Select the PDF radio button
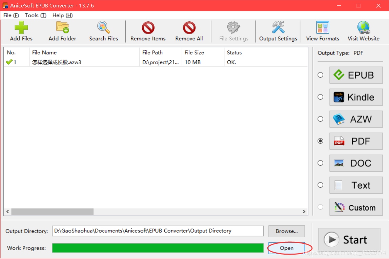Viewport: 389px width, 259px height. [x=321, y=141]
